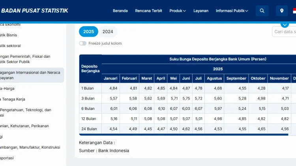Click the table's horizontal scrollbar
This screenshot has width=296, height=166.
[x=184, y=135]
